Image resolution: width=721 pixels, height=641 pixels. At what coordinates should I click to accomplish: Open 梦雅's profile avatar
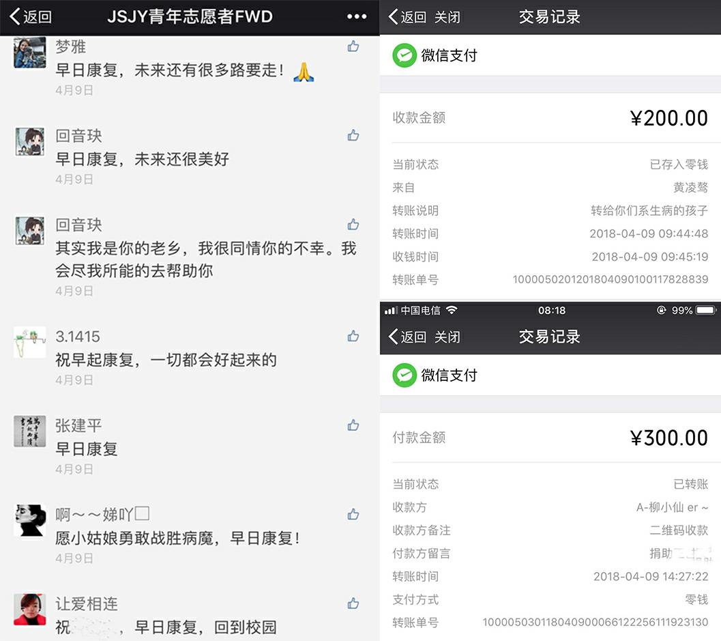coord(30,53)
